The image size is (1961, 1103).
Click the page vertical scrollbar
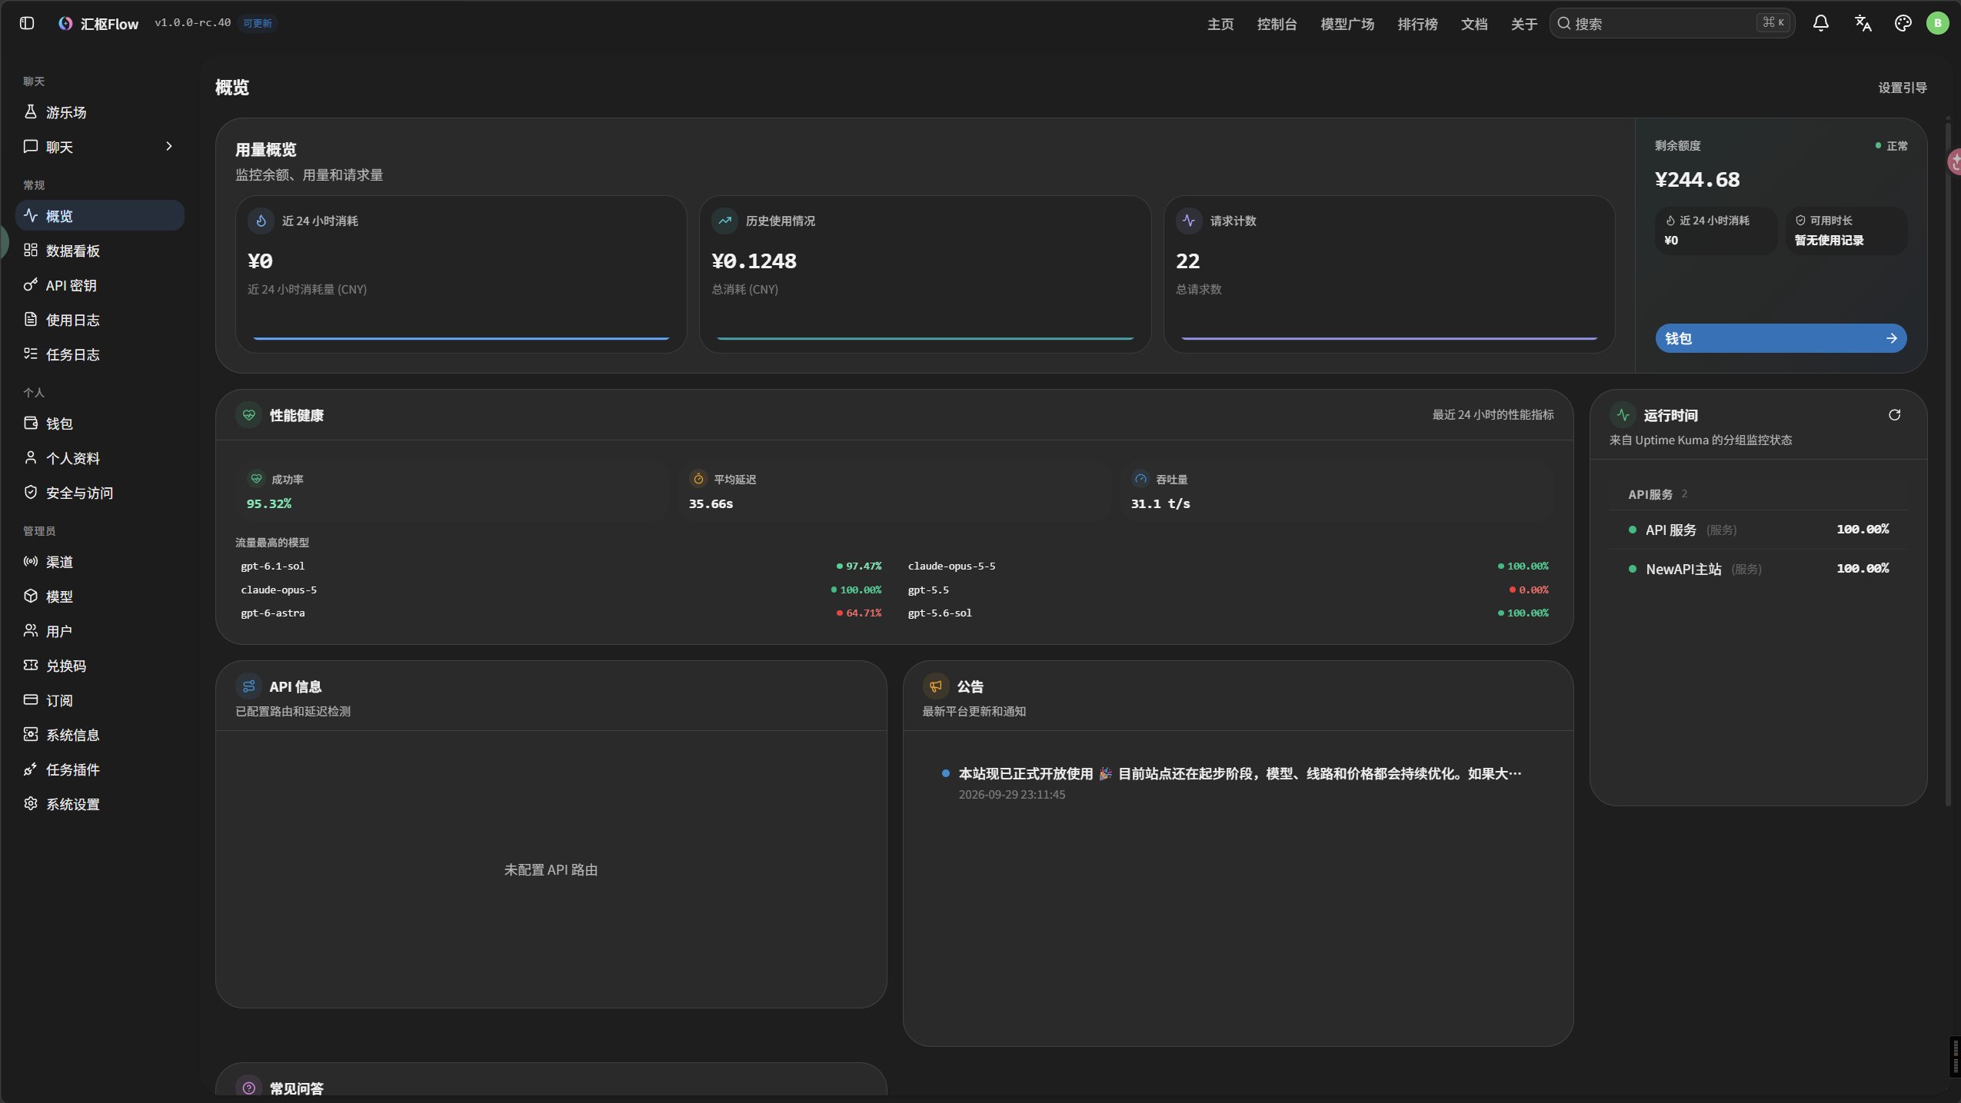(x=1948, y=461)
